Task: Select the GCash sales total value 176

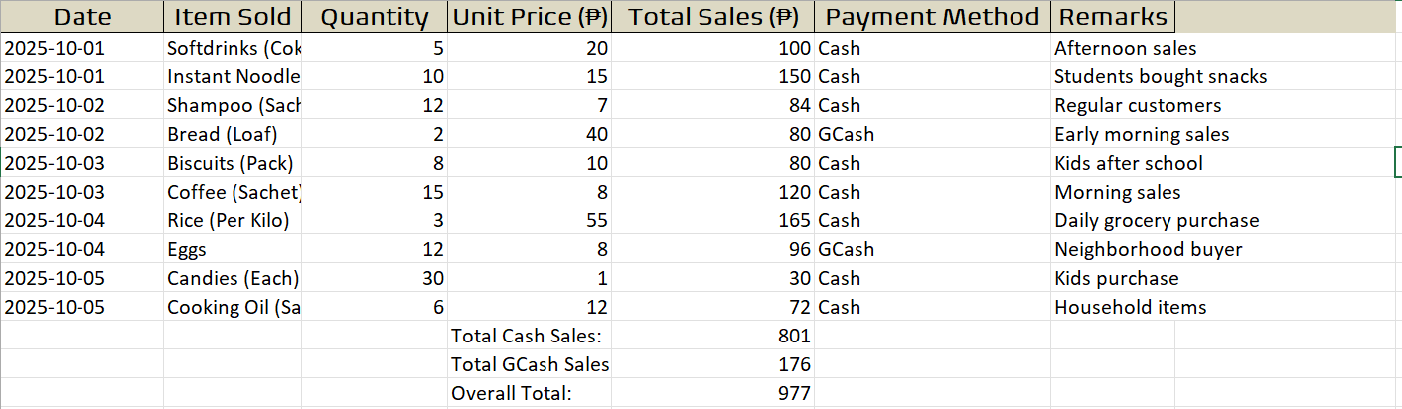Action: click(712, 364)
